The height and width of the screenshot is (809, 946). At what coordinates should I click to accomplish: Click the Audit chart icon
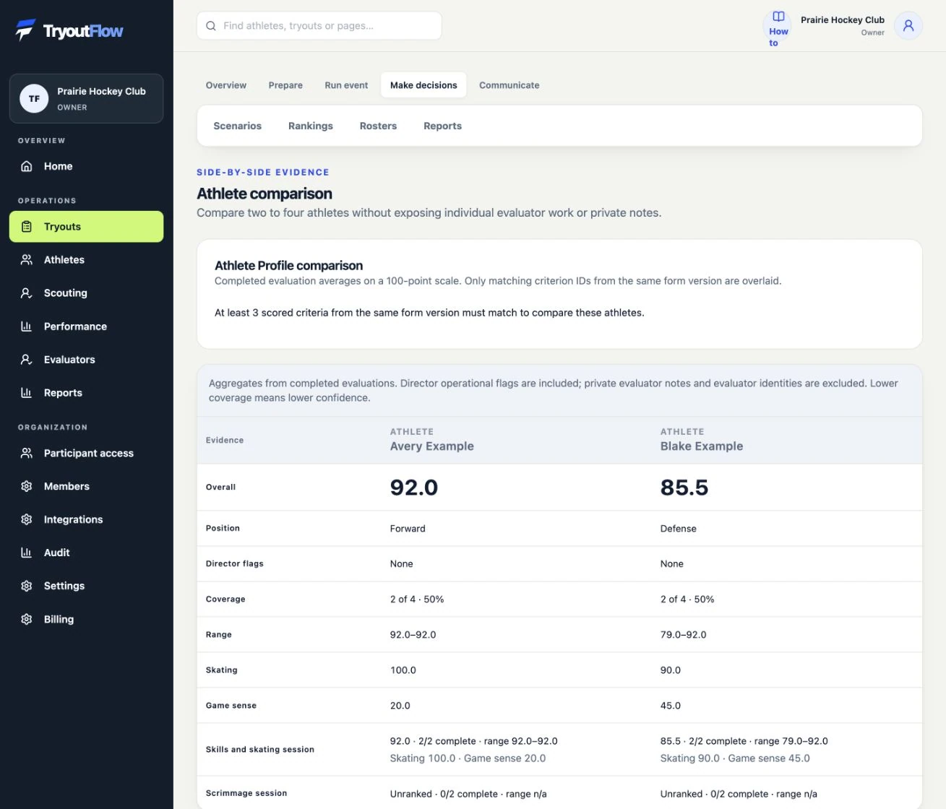coord(27,553)
